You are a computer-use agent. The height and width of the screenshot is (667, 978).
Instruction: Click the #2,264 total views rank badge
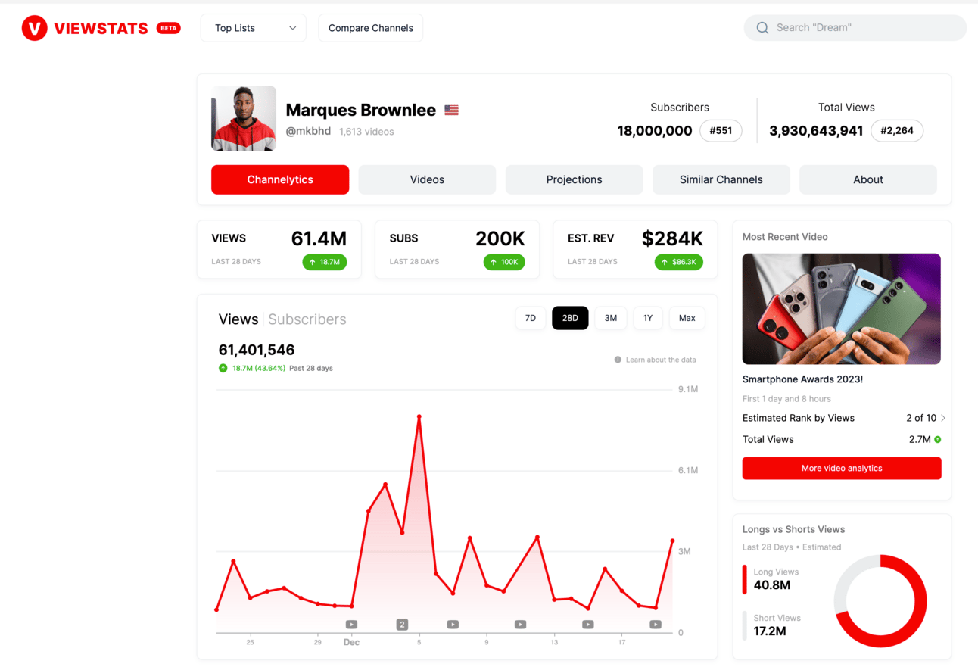click(897, 131)
